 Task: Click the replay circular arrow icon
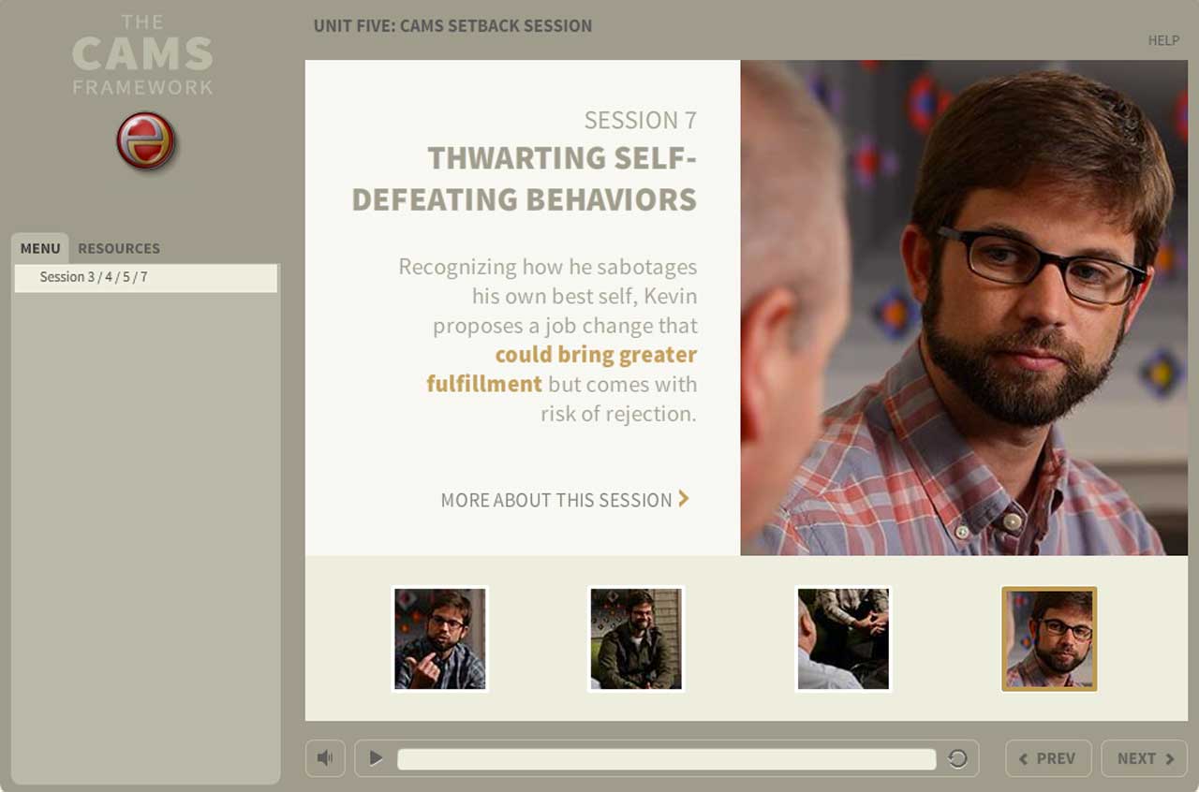tap(957, 758)
